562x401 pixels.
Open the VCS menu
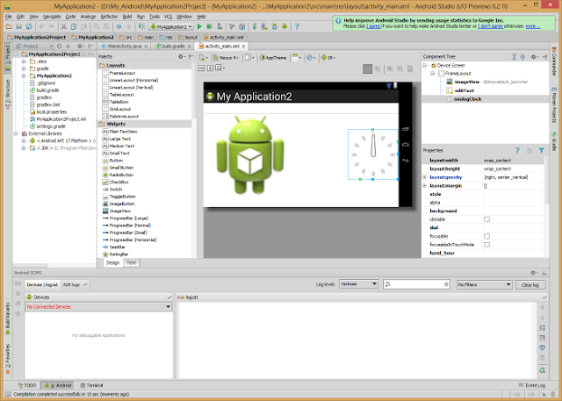point(168,17)
